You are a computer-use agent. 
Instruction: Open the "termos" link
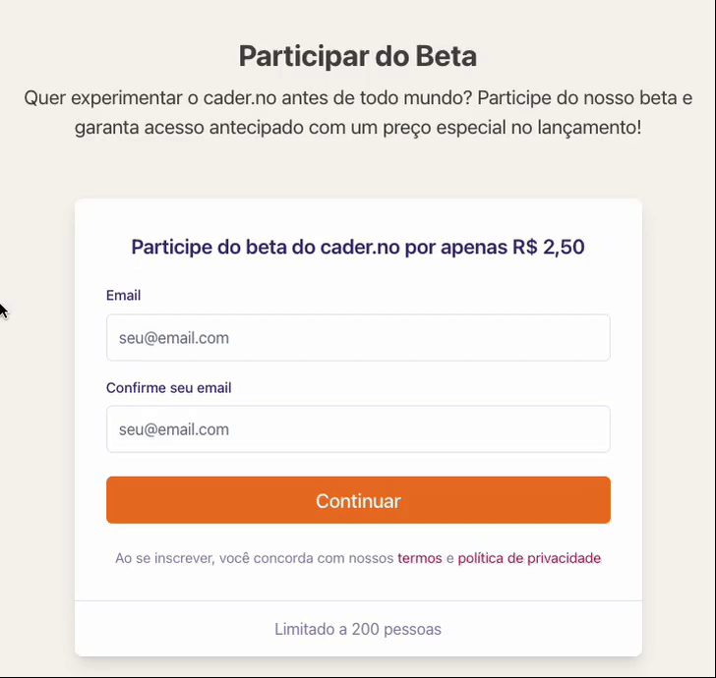tap(420, 558)
